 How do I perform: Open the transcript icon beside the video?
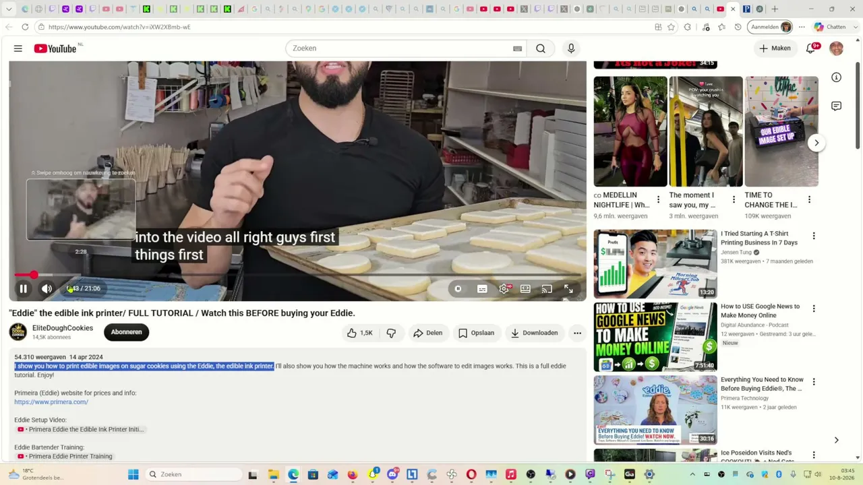pos(836,106)
